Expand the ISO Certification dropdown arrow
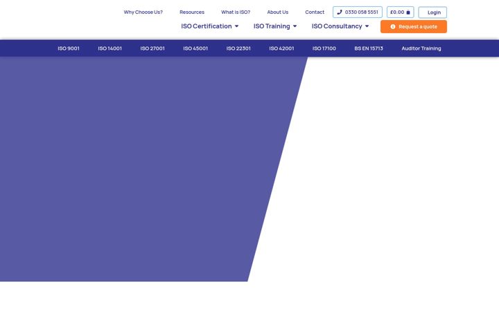This screenshot has width=499, height=311. [236, 26]
